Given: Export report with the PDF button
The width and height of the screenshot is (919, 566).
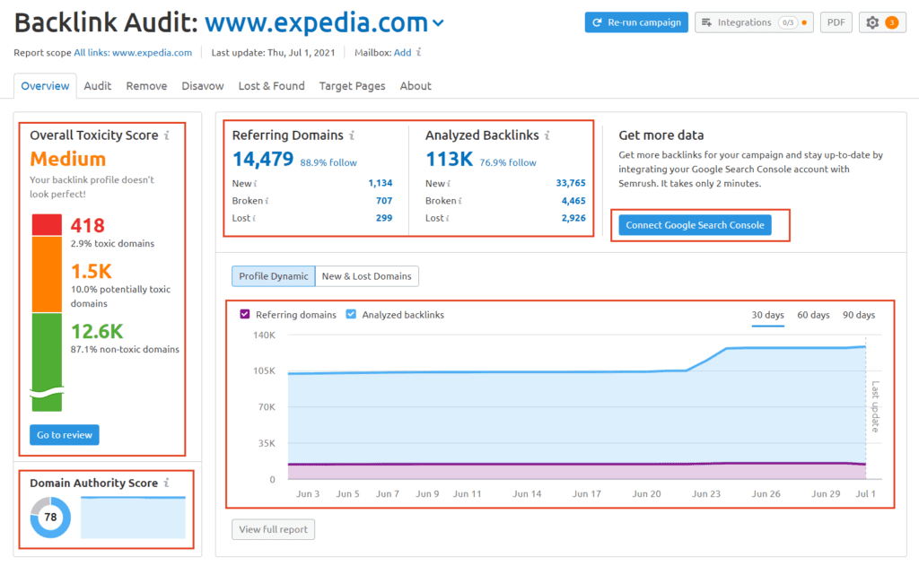Looking at the screenshot, I should 836,22.
